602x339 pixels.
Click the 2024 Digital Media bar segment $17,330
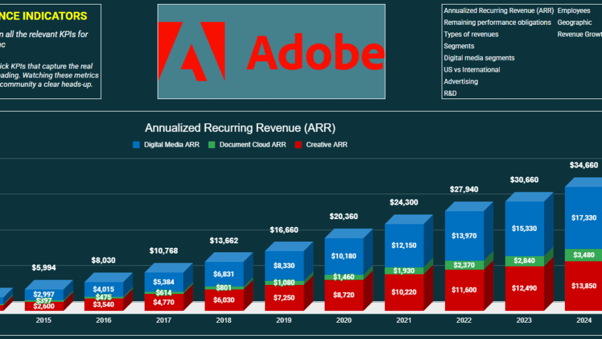583,218
